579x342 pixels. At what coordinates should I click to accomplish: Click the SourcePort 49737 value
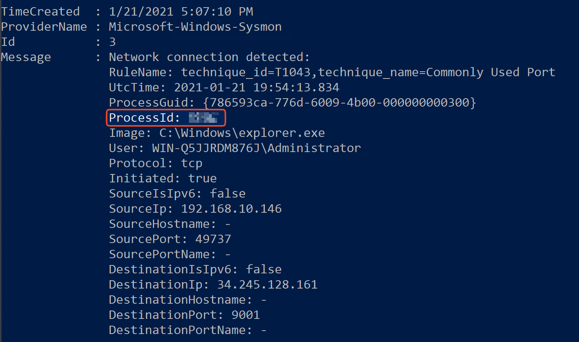pos(213,239)
